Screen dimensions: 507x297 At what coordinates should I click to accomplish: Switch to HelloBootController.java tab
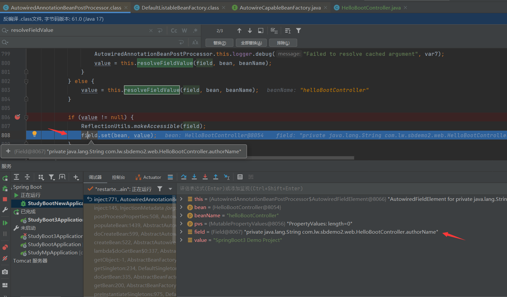371,8
